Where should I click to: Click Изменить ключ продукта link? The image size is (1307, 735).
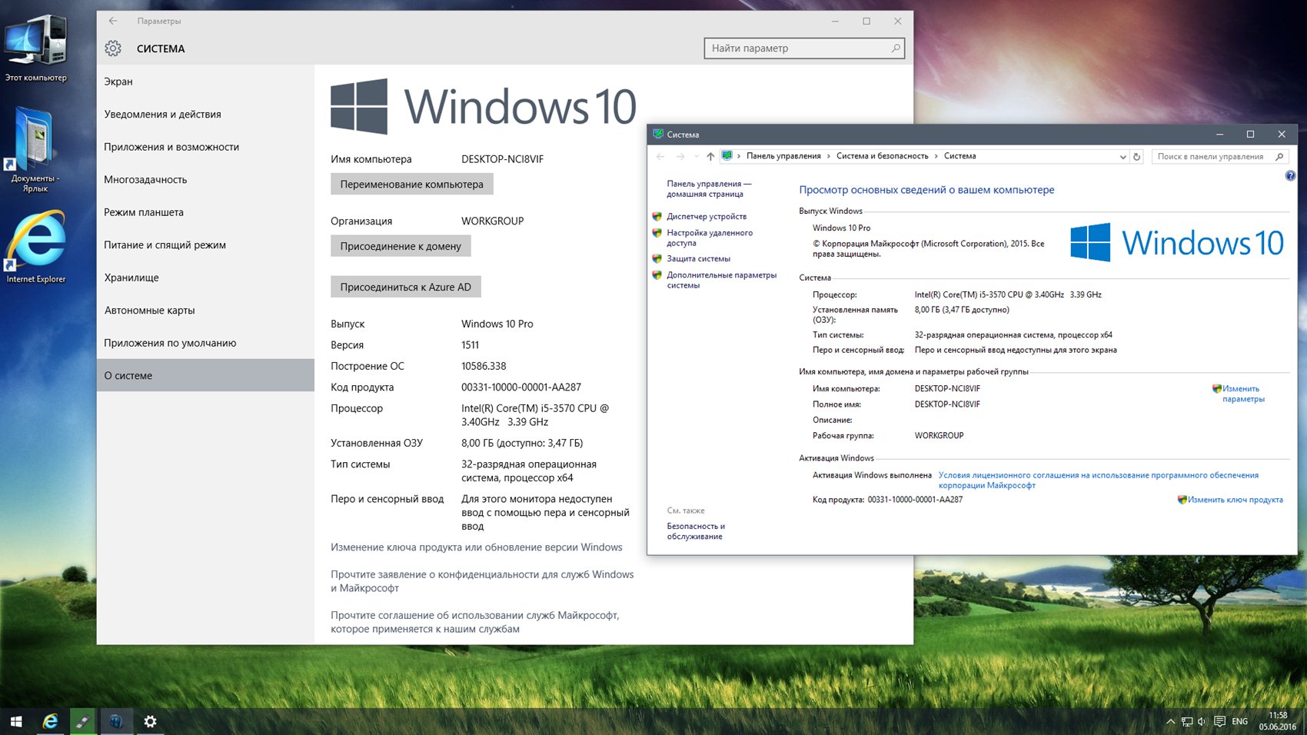[x=1235, y=500]
